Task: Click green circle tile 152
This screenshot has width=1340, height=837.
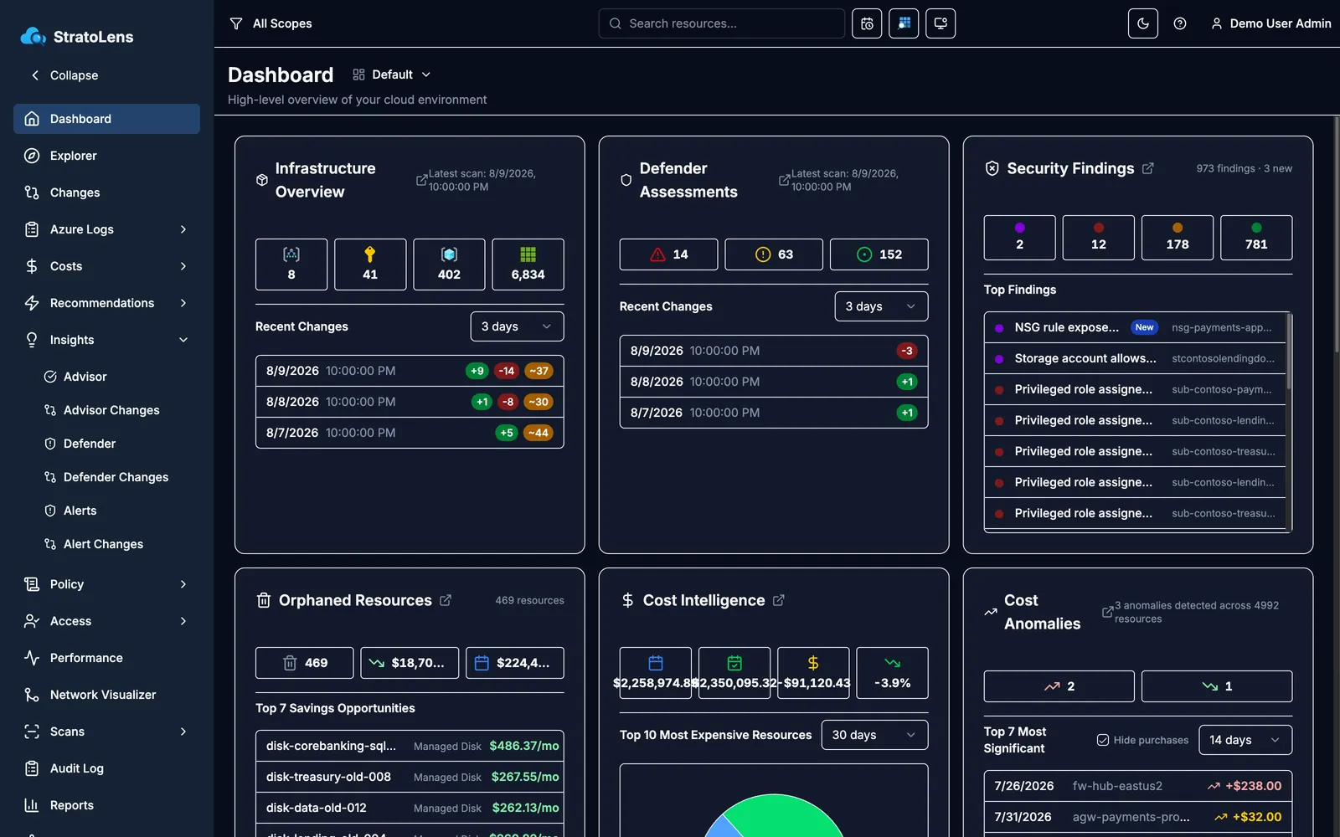Action: 879,254
